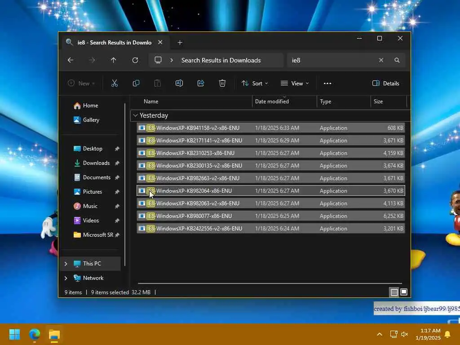Unpin Desktop from Quick access
This screenshot has height=345, width=460.
(x=117, y=149)
